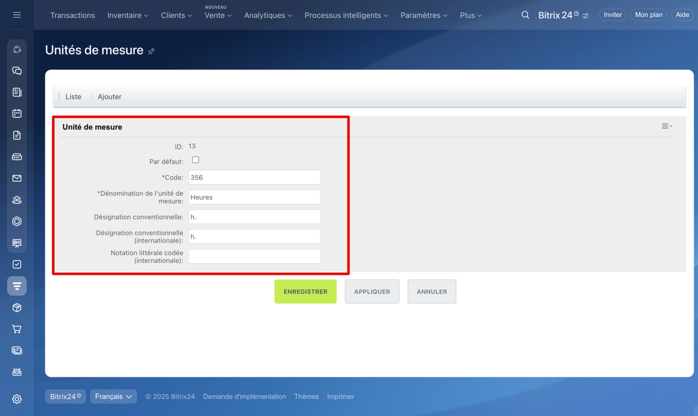Image resolution: width=698 pixels, height=416 pixels.
Task: Click the Aide button
Action: click(682, 15)
